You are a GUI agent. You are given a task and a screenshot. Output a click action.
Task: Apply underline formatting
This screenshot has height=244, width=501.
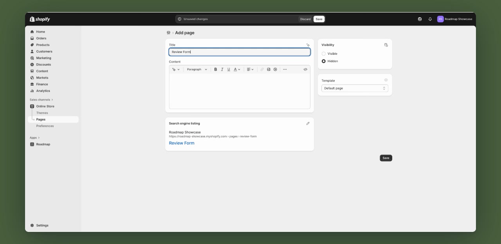tap(229, 69)
